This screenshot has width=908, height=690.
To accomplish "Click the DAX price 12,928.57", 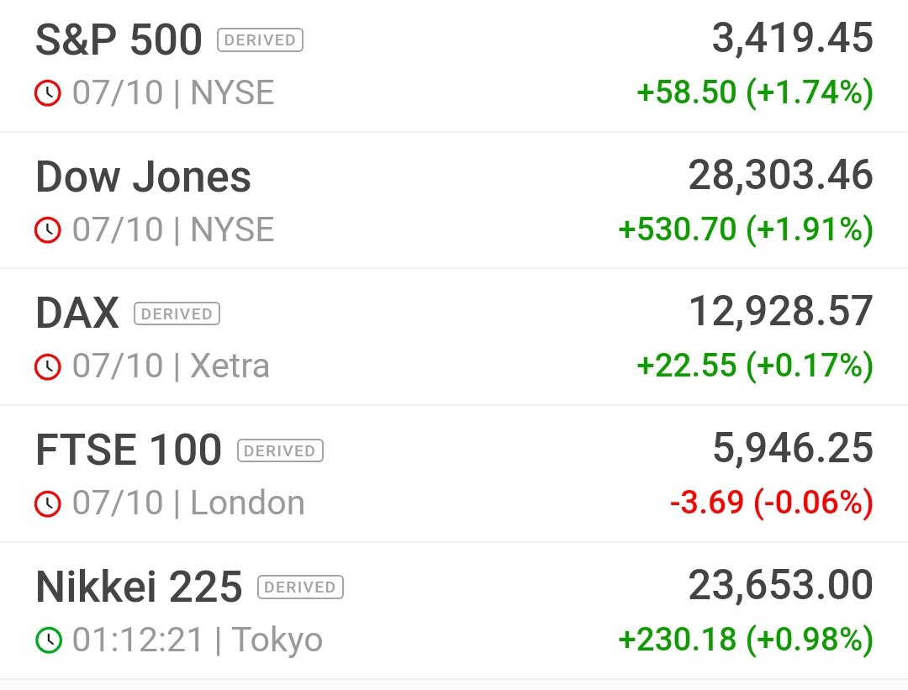I will tap(780, 312).
